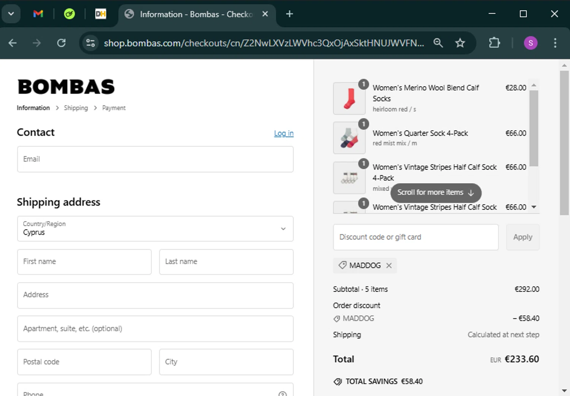Click the mixed Vintage Stripes Sock thumbnail
Screen dimensions: 570x396
pyautogui.click(x=349, y=178)
